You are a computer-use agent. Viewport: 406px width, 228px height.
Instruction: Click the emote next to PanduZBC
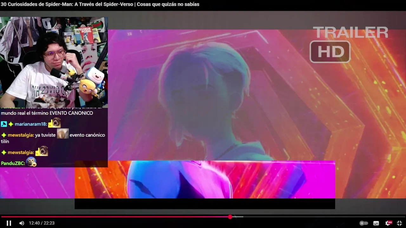pos(31,162)
